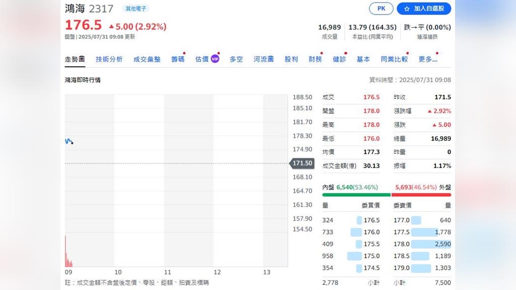Open the 健診 tab

tap(339, 59)
